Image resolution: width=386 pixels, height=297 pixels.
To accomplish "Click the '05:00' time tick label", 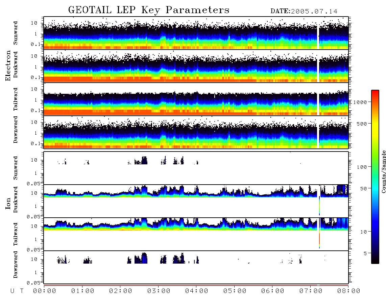I will (235, 291).
